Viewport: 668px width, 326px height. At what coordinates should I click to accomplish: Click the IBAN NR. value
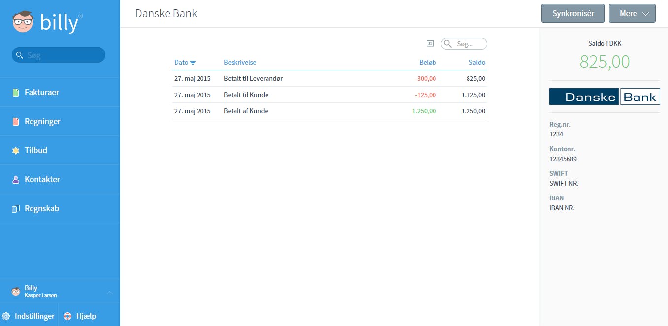click(x=562, y=208)
